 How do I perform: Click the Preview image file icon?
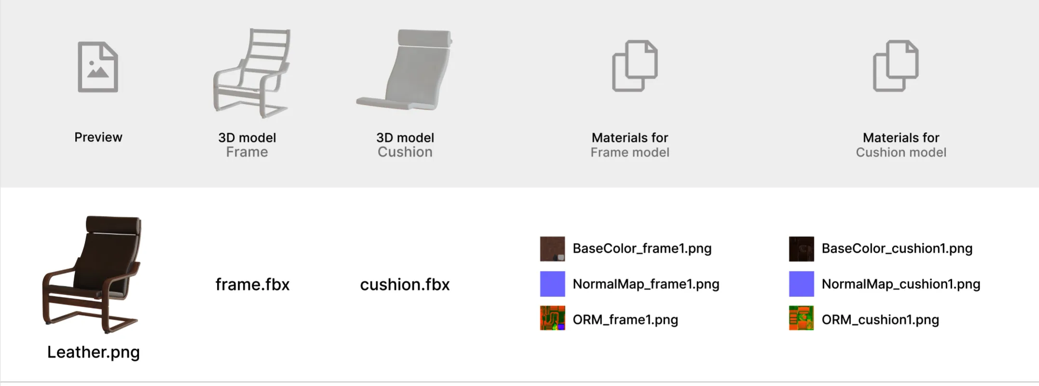pos(98,67)
